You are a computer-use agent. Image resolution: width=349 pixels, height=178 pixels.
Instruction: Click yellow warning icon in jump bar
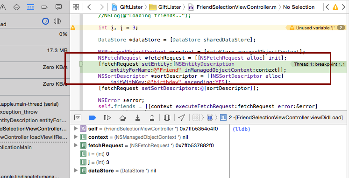[335, 7]
